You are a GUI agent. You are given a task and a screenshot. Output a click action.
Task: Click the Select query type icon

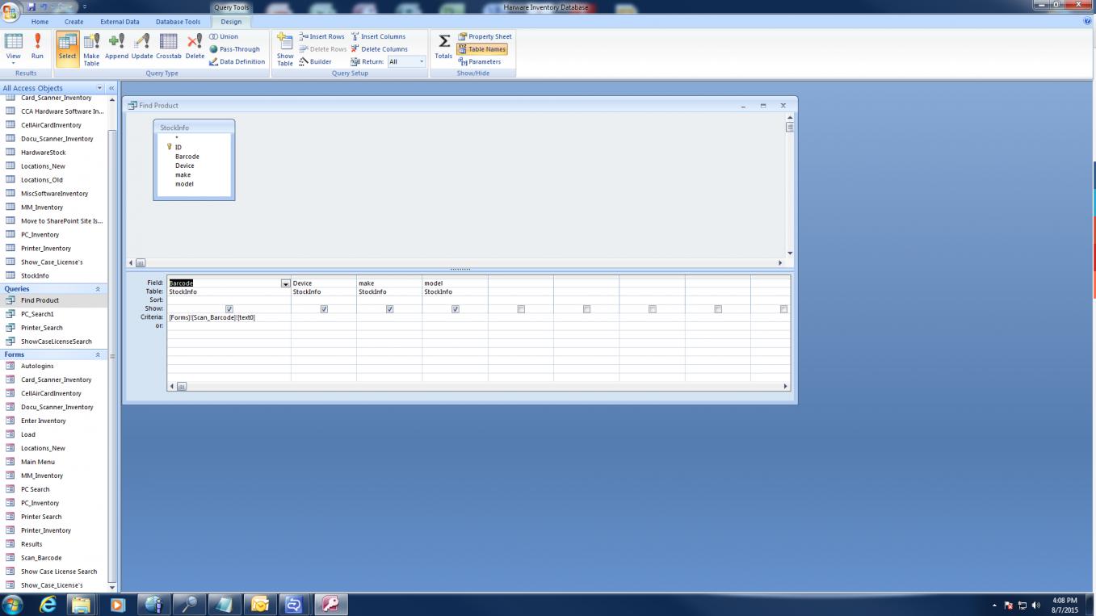67,47
